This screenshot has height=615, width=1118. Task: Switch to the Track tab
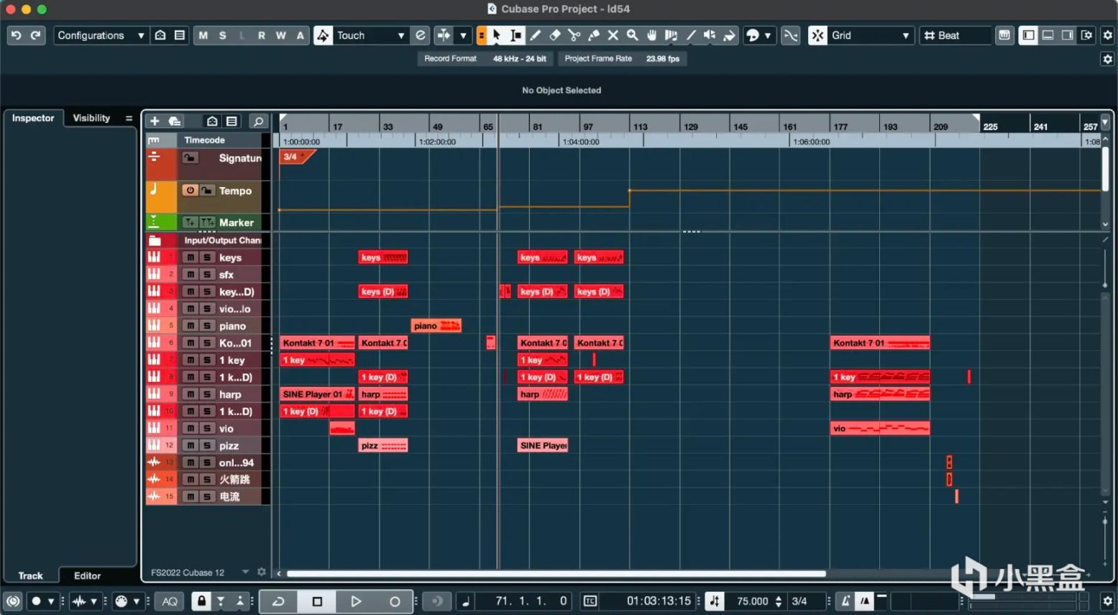click(x=30, y=575)
